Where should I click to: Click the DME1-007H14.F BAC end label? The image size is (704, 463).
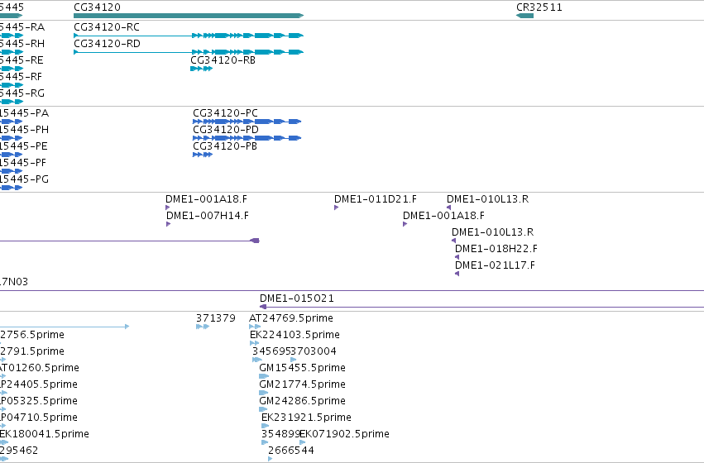(x=208, y=216)
